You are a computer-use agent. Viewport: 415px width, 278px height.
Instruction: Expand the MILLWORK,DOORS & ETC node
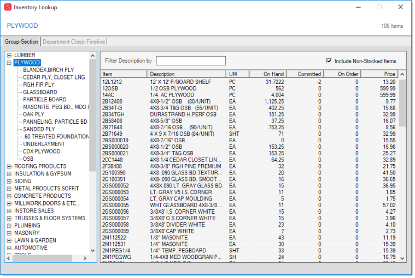tap(9, 203)
